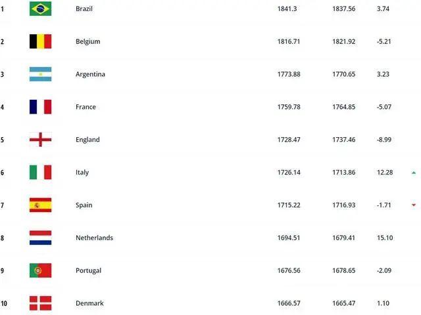Select the Denmark flag icon
421x315 pixels.
click(x=40, y=303)
